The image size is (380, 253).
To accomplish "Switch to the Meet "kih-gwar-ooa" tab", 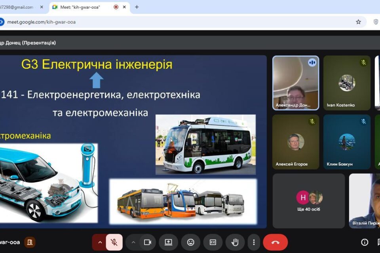I will pos(90,7).
